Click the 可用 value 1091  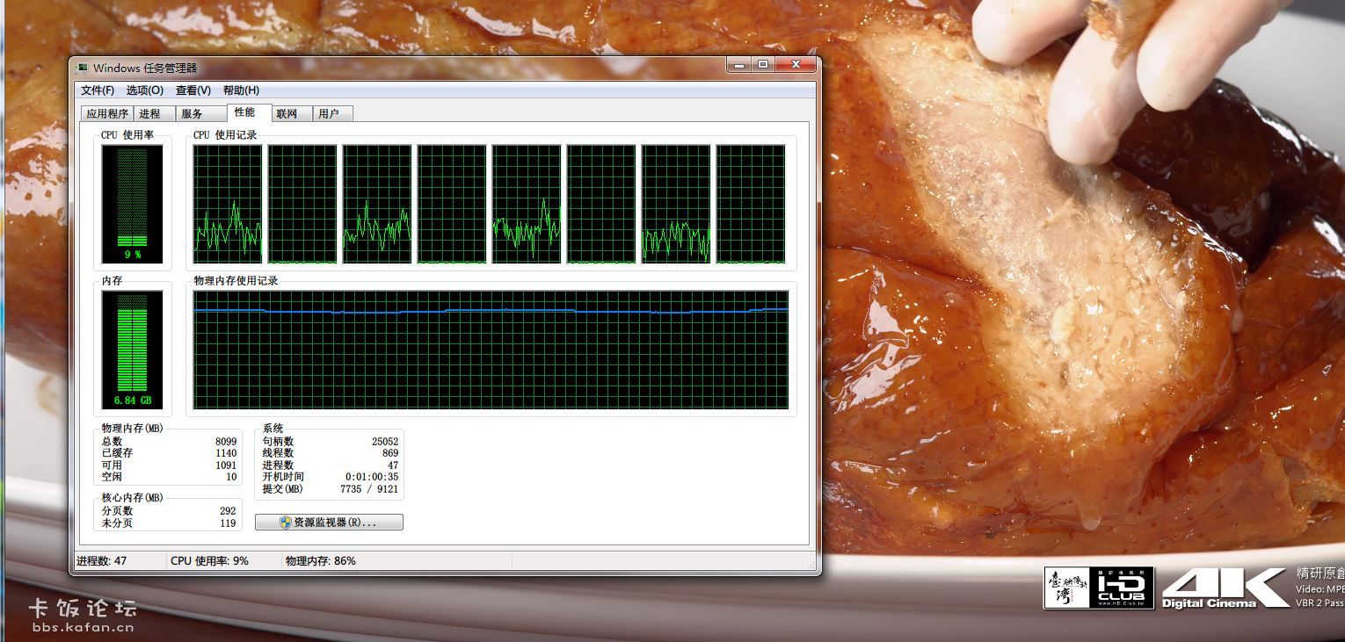(x=226, y=465)
